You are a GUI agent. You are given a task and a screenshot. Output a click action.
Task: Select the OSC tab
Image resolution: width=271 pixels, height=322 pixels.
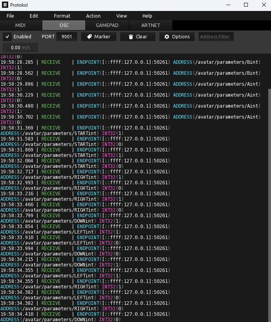[64, 25]
